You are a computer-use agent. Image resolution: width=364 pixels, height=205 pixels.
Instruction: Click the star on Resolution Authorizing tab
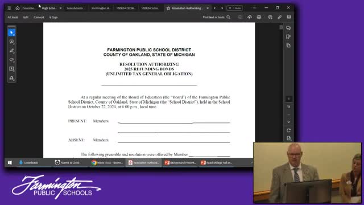(168, 8)
